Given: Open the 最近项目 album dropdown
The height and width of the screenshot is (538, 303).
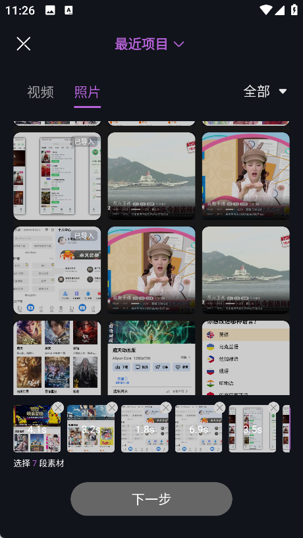Looking at the screenshot, I should [150, 44].
